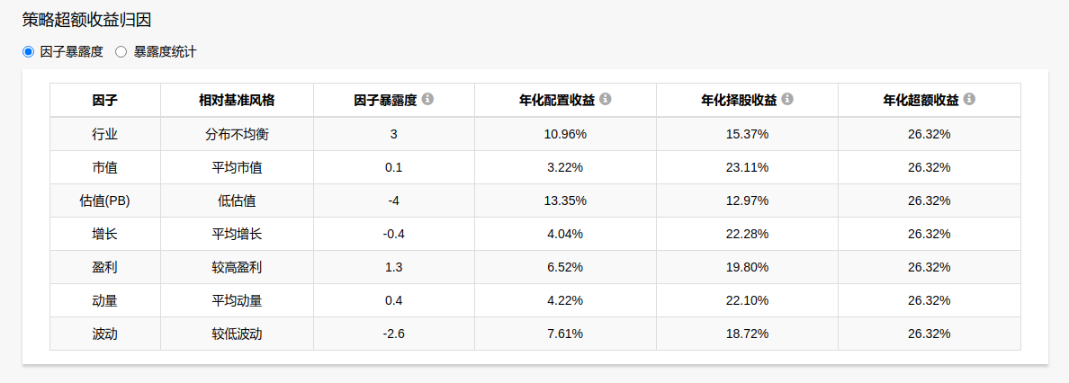Click the 较低波动 style cell

click(x=237, y=334)
